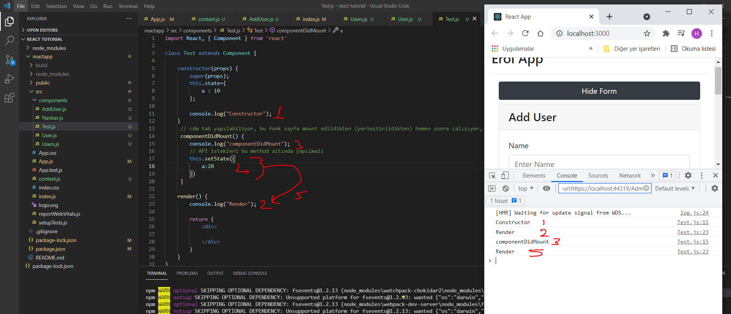Viewport: 731px width, 314px height.
Task: Open the top JavaScript context dropdown
Action: [x=525, y=189]
